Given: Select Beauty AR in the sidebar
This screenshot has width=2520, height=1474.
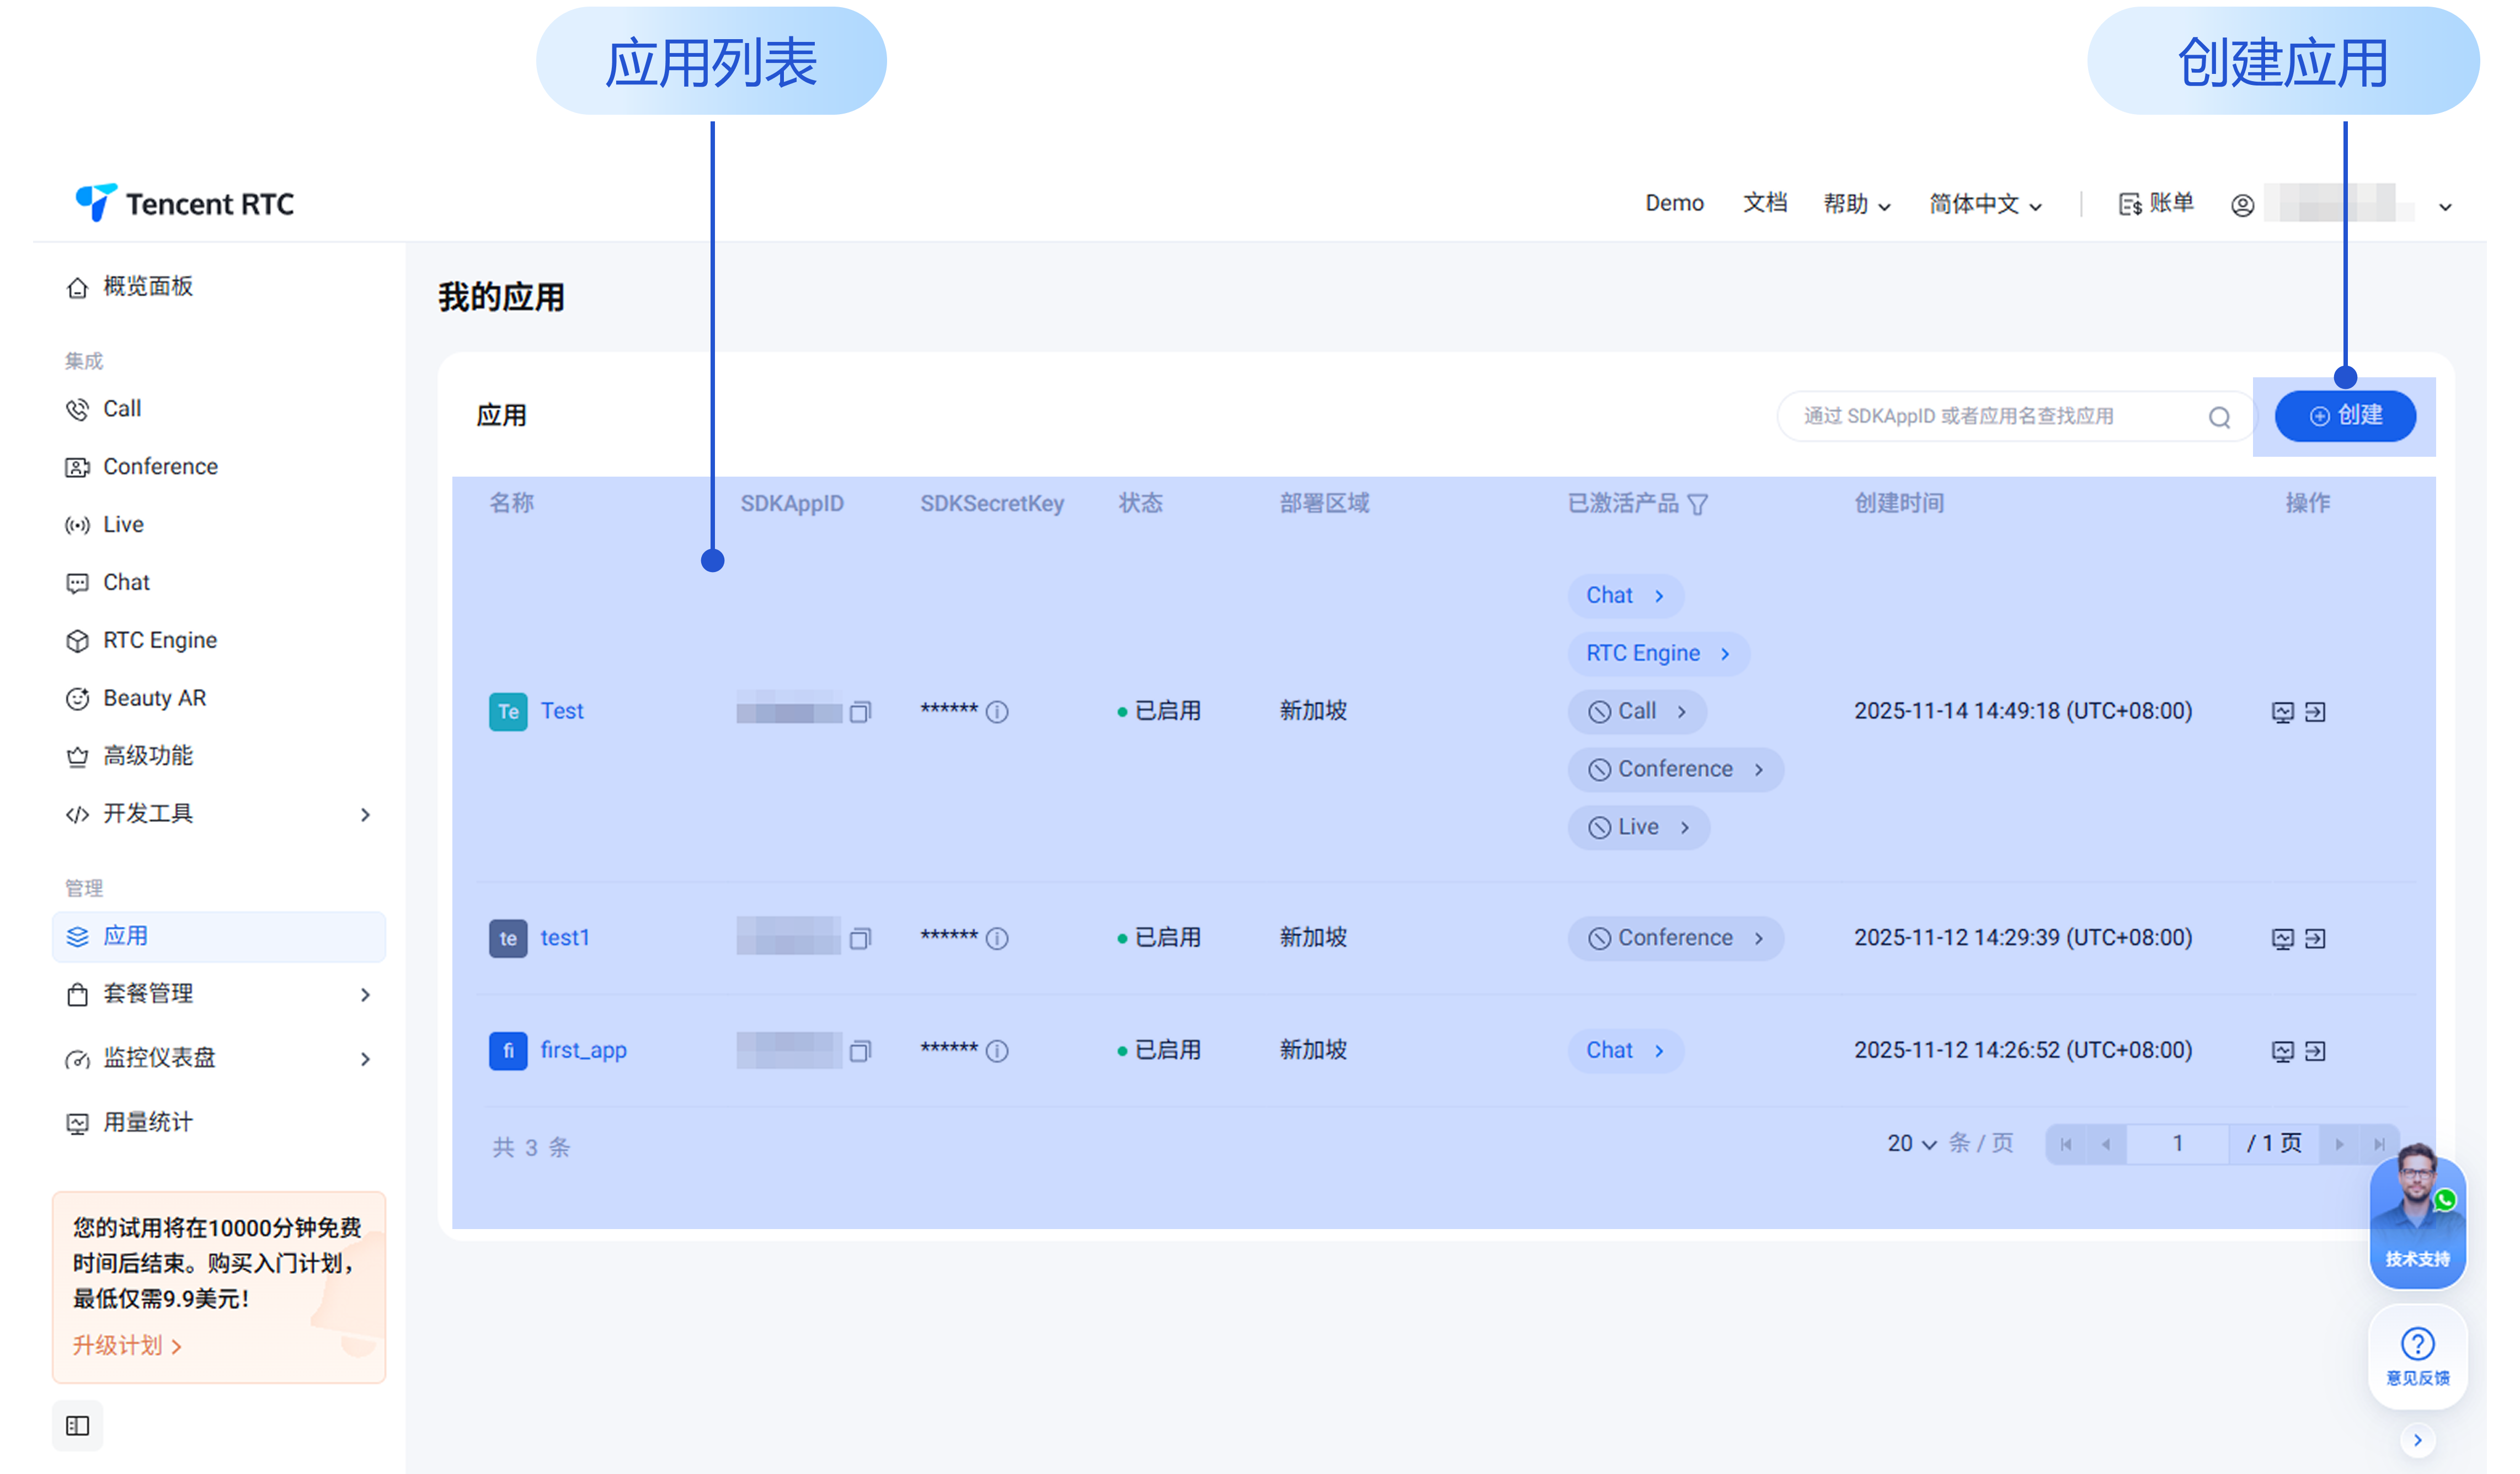Looking at the screenshot, I should click(154, 698).
